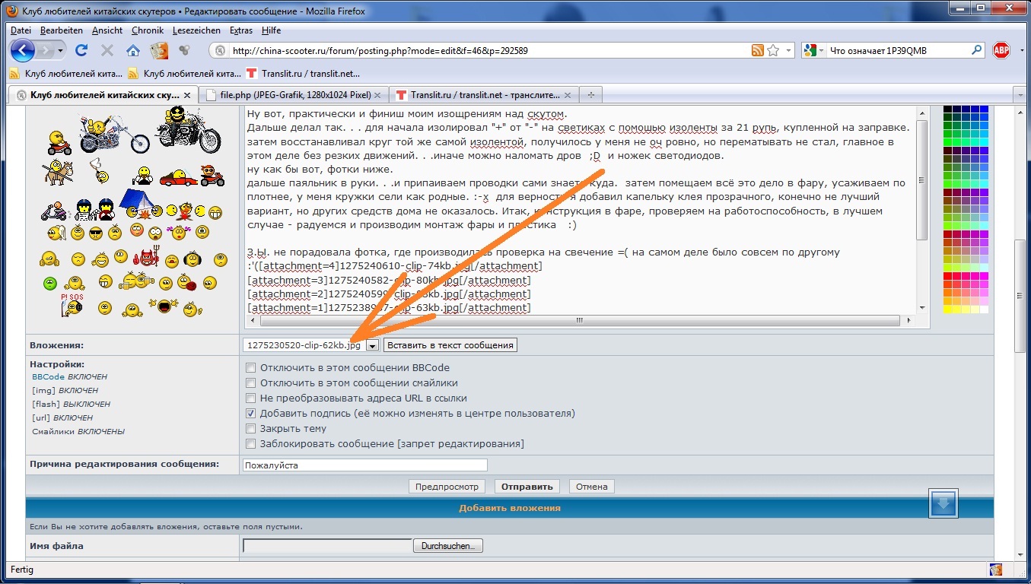Screen dimensions: 1031x584
Task: Insert the red devil with trident smiley
Action: coord(145,259)
